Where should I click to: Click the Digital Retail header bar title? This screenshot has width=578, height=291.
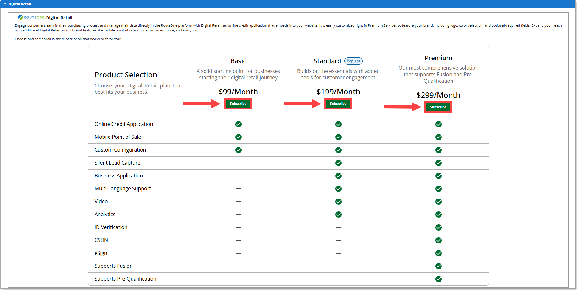(x=20, y=4)
